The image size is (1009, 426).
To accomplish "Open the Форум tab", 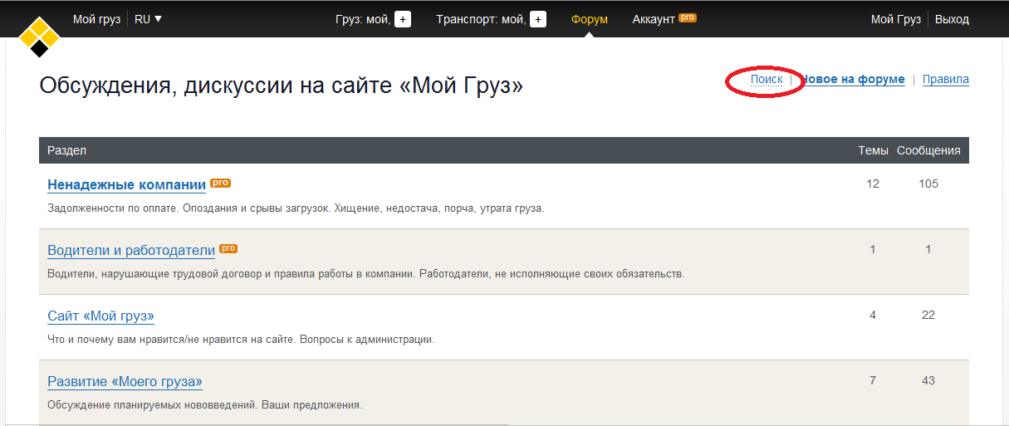I will (590, 19).
